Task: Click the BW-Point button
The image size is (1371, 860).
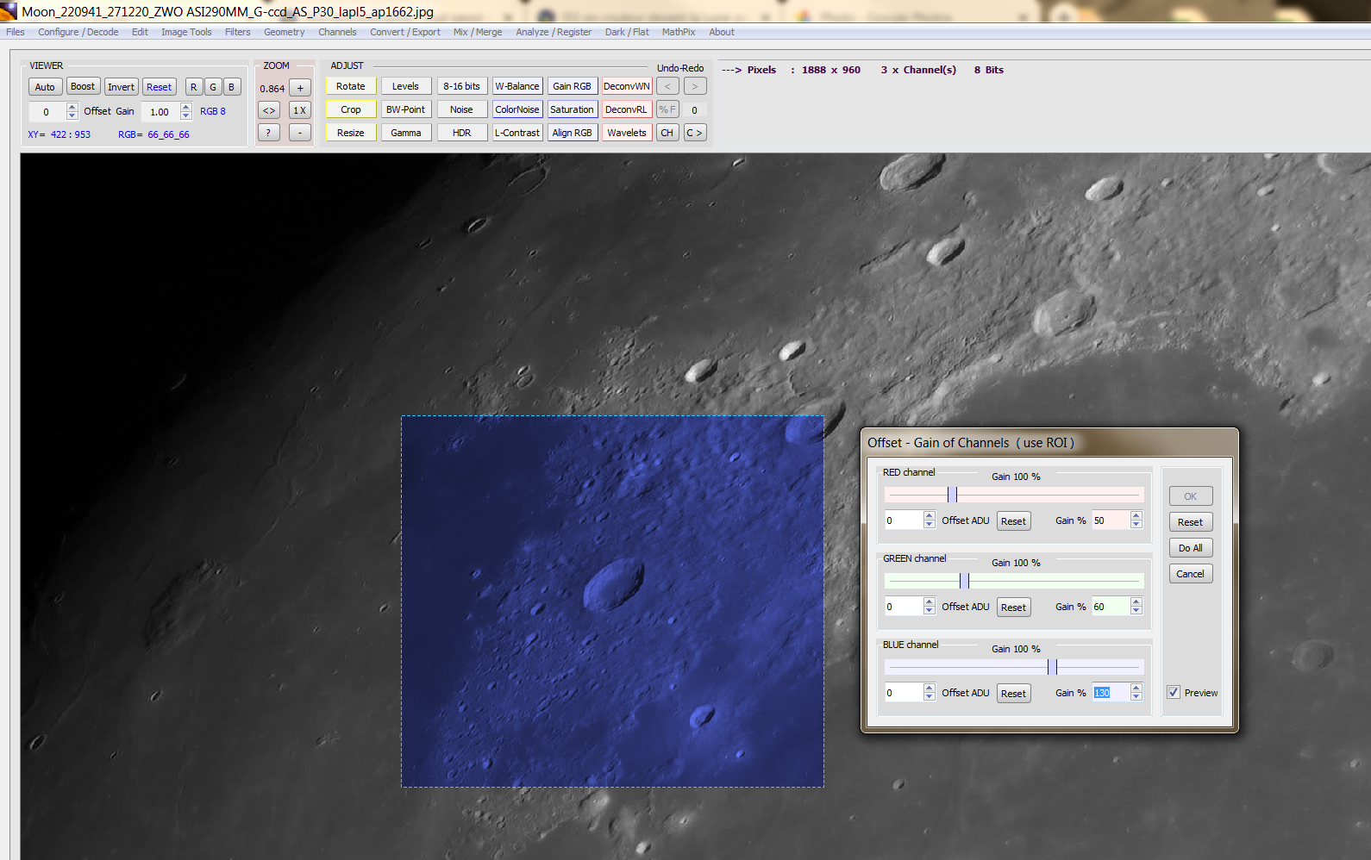Action: click(x=406, y=109)
